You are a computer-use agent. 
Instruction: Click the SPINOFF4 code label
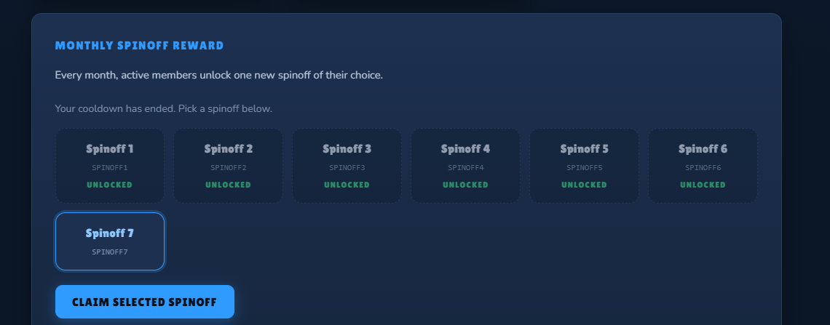[x=466, y=167]
